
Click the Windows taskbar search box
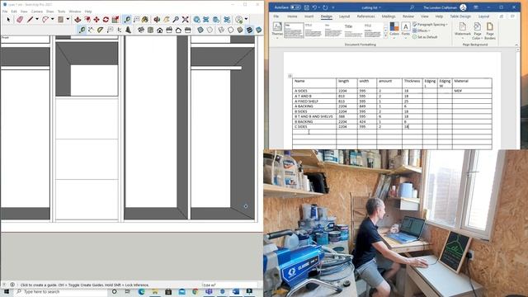tap(60, 291)
